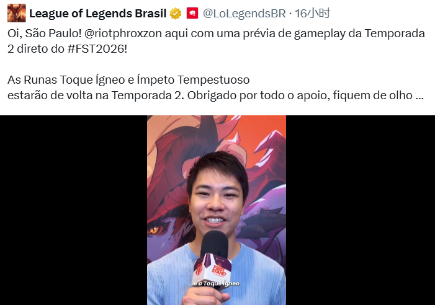Screen dimensions: 435x305
Task: Click the black letterbox area left of video
Action: [x=73, y=210]
